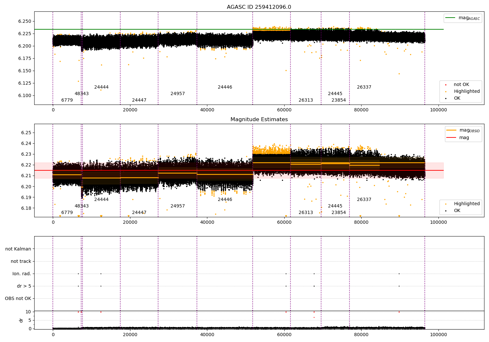The height and width of the screenshot is (342, 489).
Task: Click OBSID label 24444 in Magnitude Estimates plot
Action: point(101,200)
